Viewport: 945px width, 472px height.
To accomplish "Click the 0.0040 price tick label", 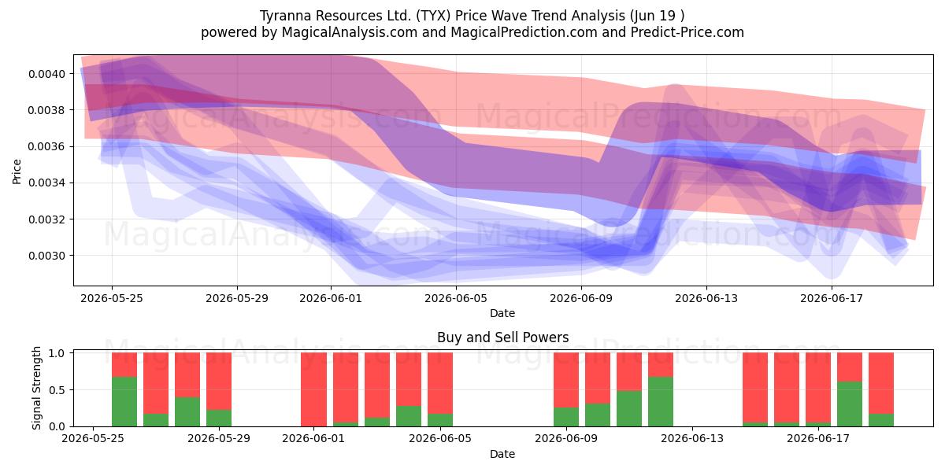I will click(49, 74).
